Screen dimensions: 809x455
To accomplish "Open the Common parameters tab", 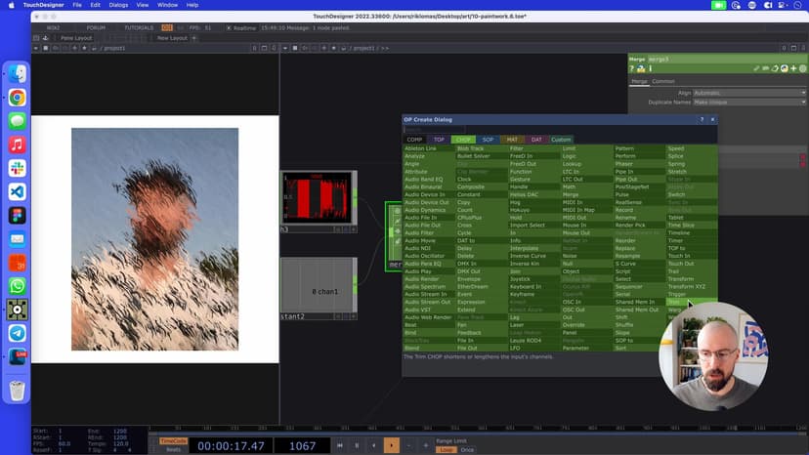I will click(x=663, y=81).
